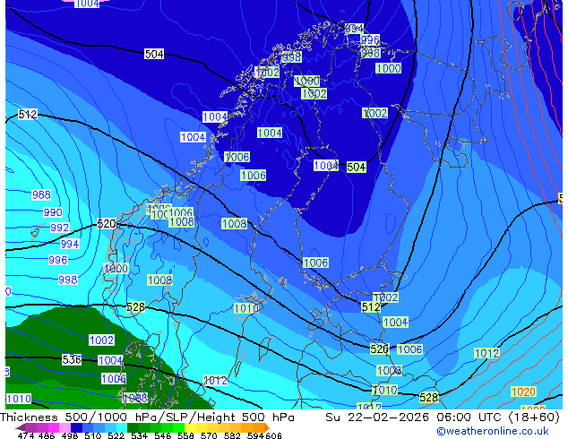This screenshot has height=439, width=568.
Task: Pick the pale pink segment of the legend bar
Action: pyautogui.click(x=65, y=427)
